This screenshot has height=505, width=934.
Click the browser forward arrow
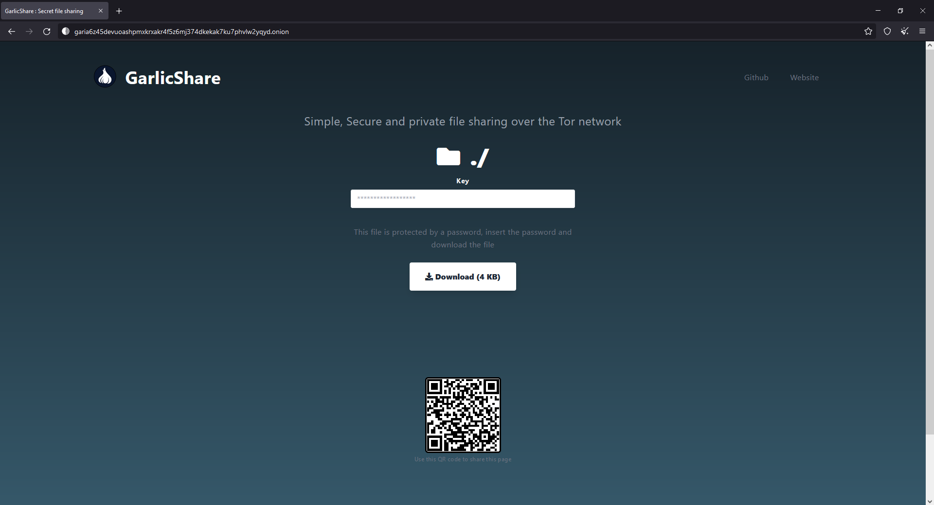(29, 32)
